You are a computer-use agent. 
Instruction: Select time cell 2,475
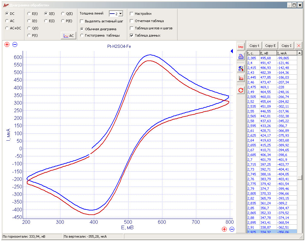253,87
